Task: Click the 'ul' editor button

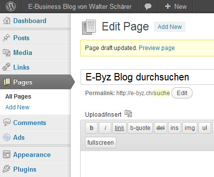Action: click(x=205, y=128)
